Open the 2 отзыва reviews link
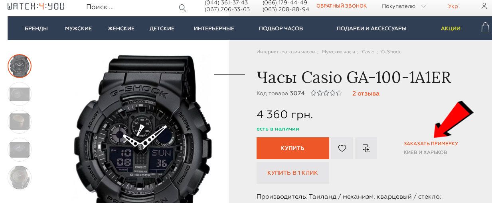The height and width of the screenshot is (203, 492). pos(366,94)
